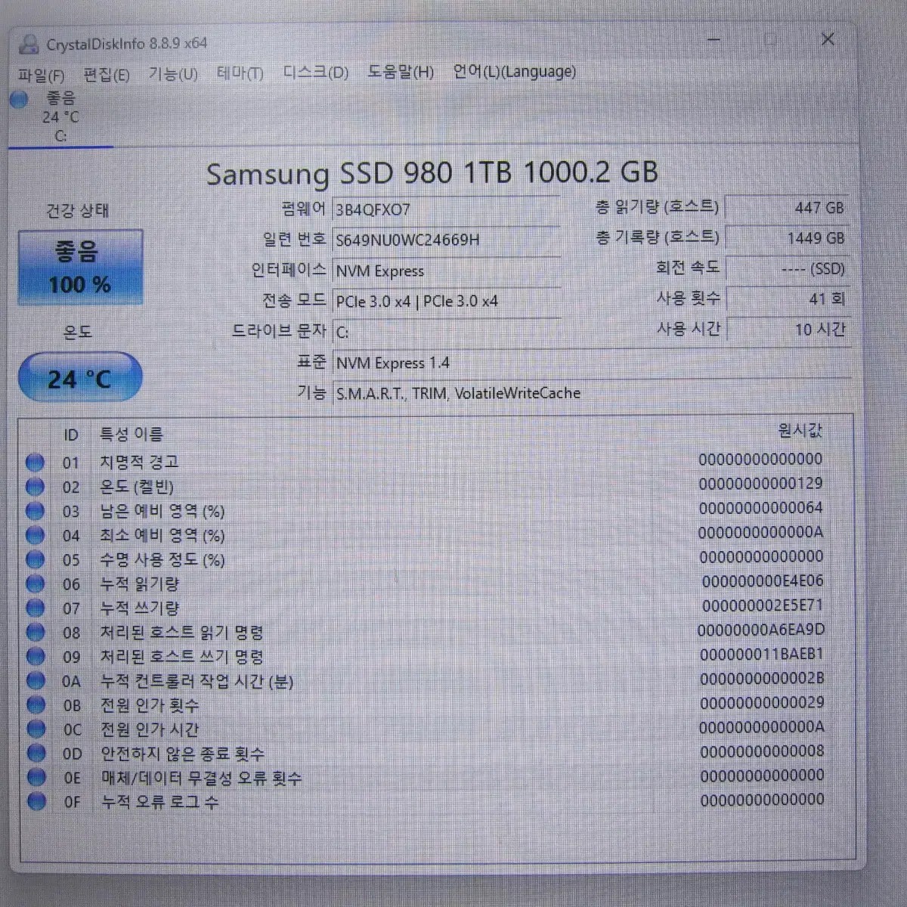Screen dimensions: 907x907
Task: Click the standard field NVM Express 1.4
Action: (x=592, y=363)
